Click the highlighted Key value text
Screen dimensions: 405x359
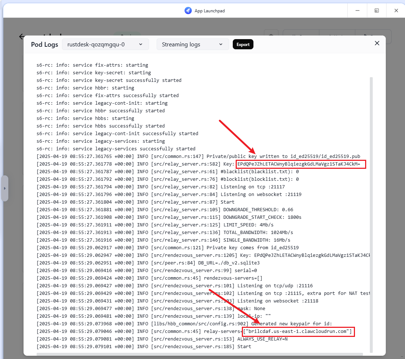pos(298,164)
